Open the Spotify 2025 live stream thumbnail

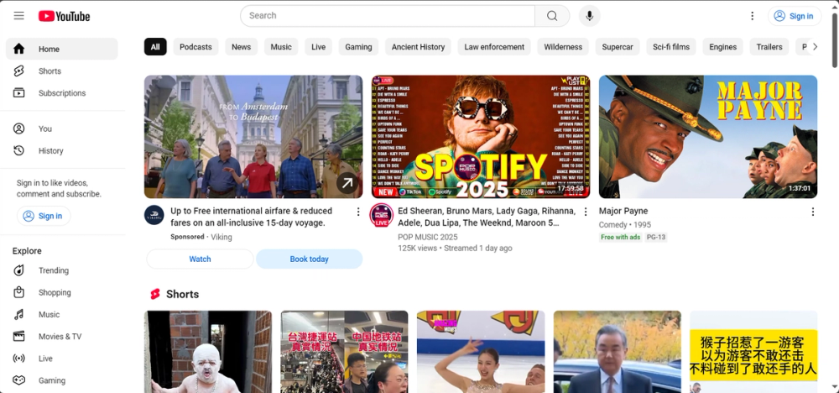pyautogui.click(x=481, y=137)
